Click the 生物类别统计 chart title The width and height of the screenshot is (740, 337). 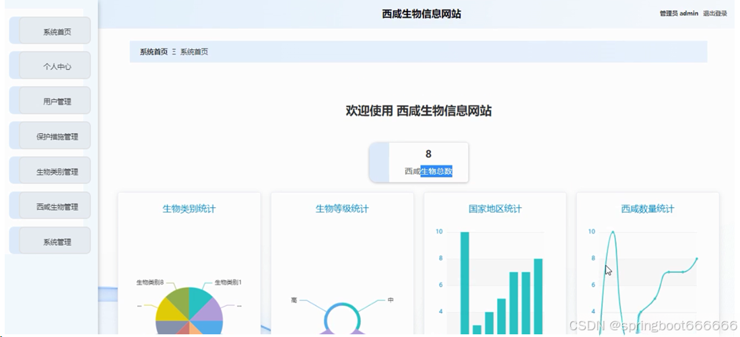click(189, 209)
